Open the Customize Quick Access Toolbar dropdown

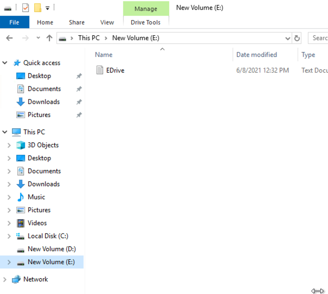click(x=48, y=8)
